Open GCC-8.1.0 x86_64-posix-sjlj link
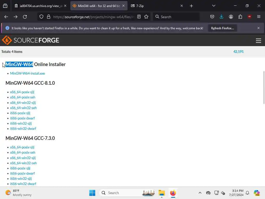The height and width of the screenshot is (199, 265). [x=22, y=92]
